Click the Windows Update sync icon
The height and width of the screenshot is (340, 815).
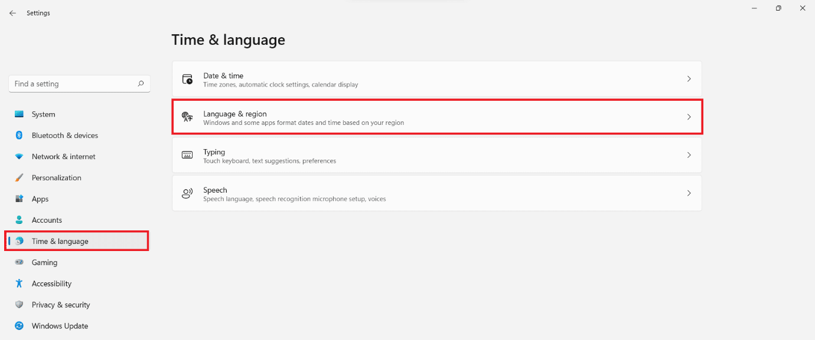click(x=19, y=326)
